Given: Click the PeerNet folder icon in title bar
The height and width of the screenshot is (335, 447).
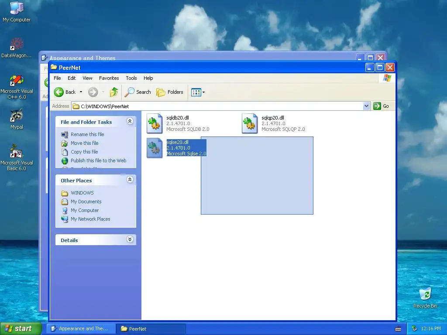Looking at the screenshot, I should point(54,67).
